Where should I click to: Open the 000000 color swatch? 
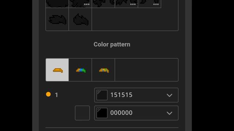click(x=102, y=113)
